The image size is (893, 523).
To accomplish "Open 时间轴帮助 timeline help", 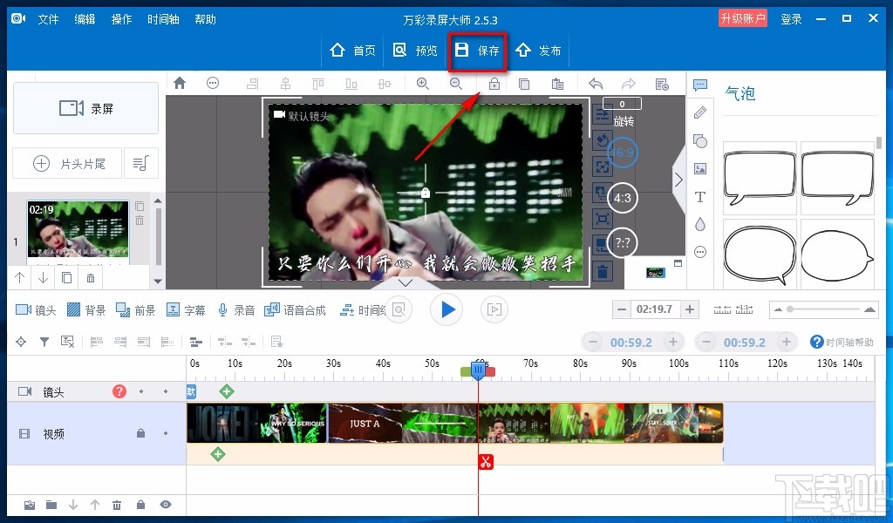I will point(842,342).
